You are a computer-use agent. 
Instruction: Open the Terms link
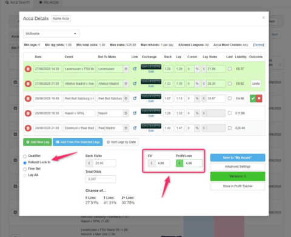(x=258, y=45)
